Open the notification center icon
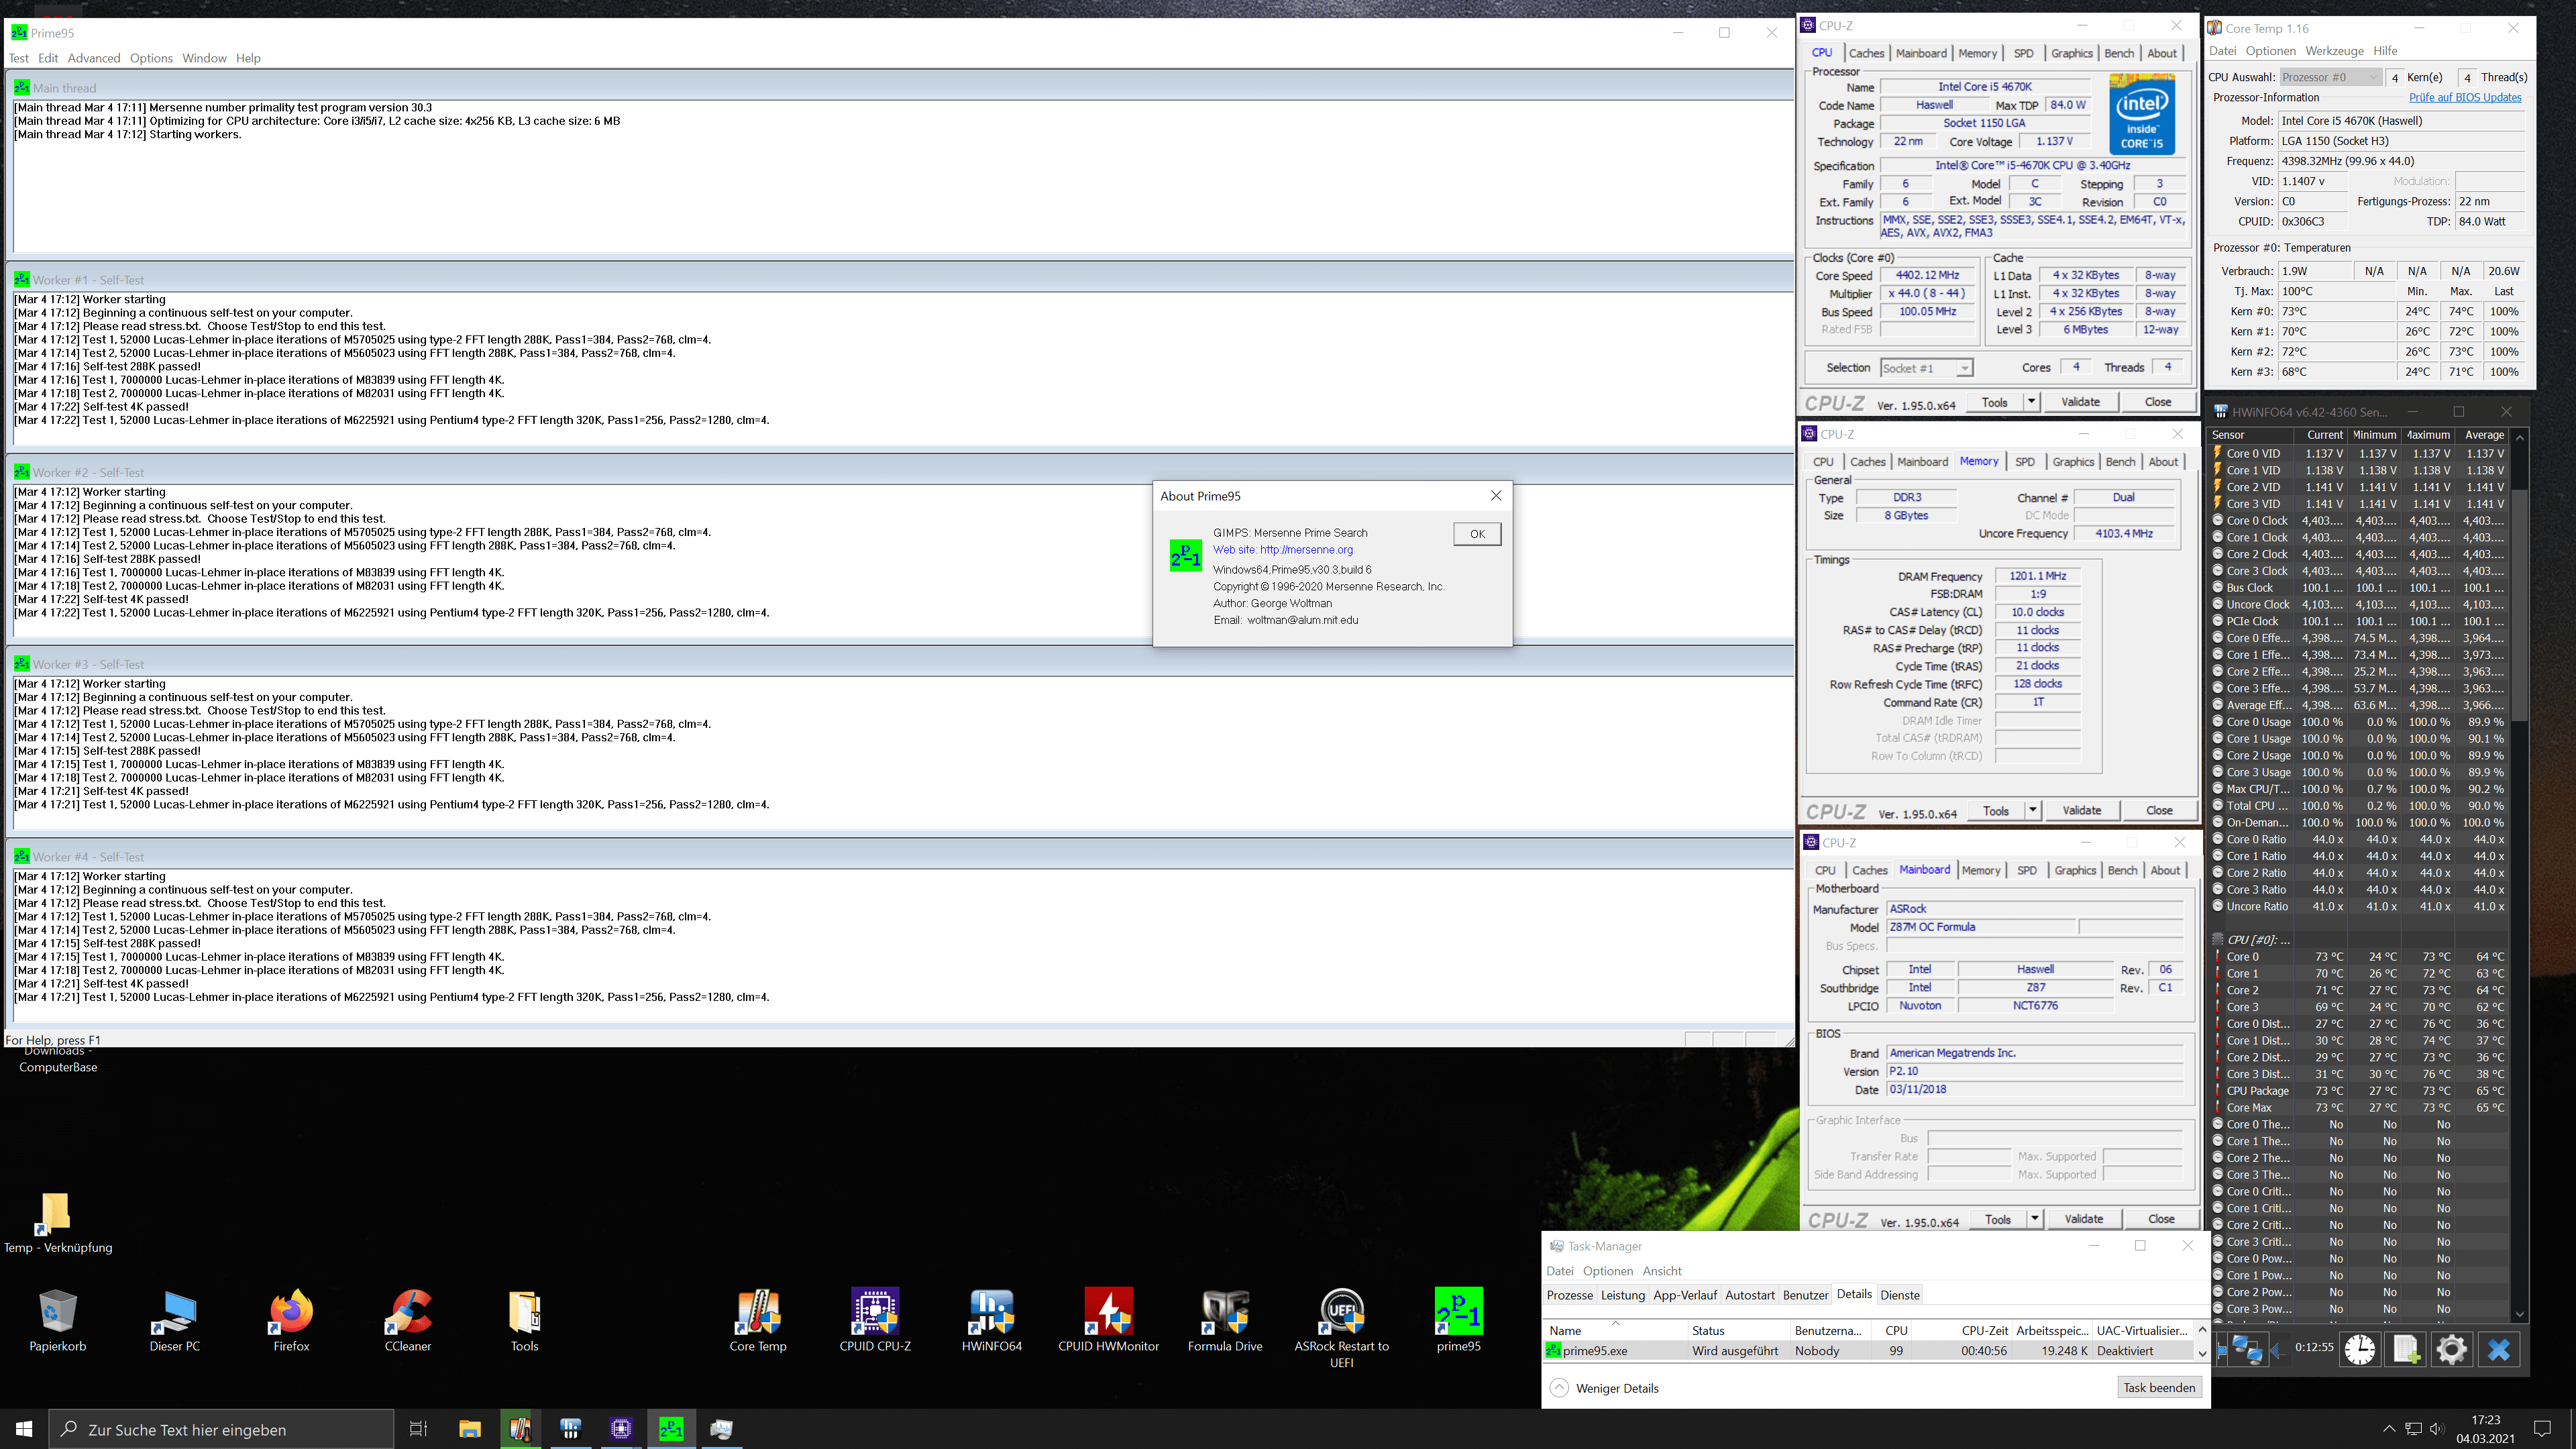Screen dimensions: 2576x1449 (2543, 1429)
